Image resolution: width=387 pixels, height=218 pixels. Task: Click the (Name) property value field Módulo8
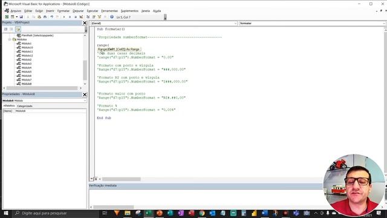coord(50,111)
